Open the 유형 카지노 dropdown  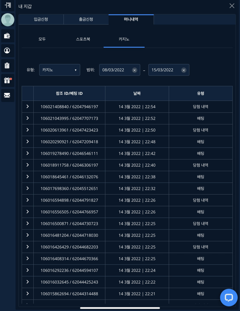coord(59,70)
